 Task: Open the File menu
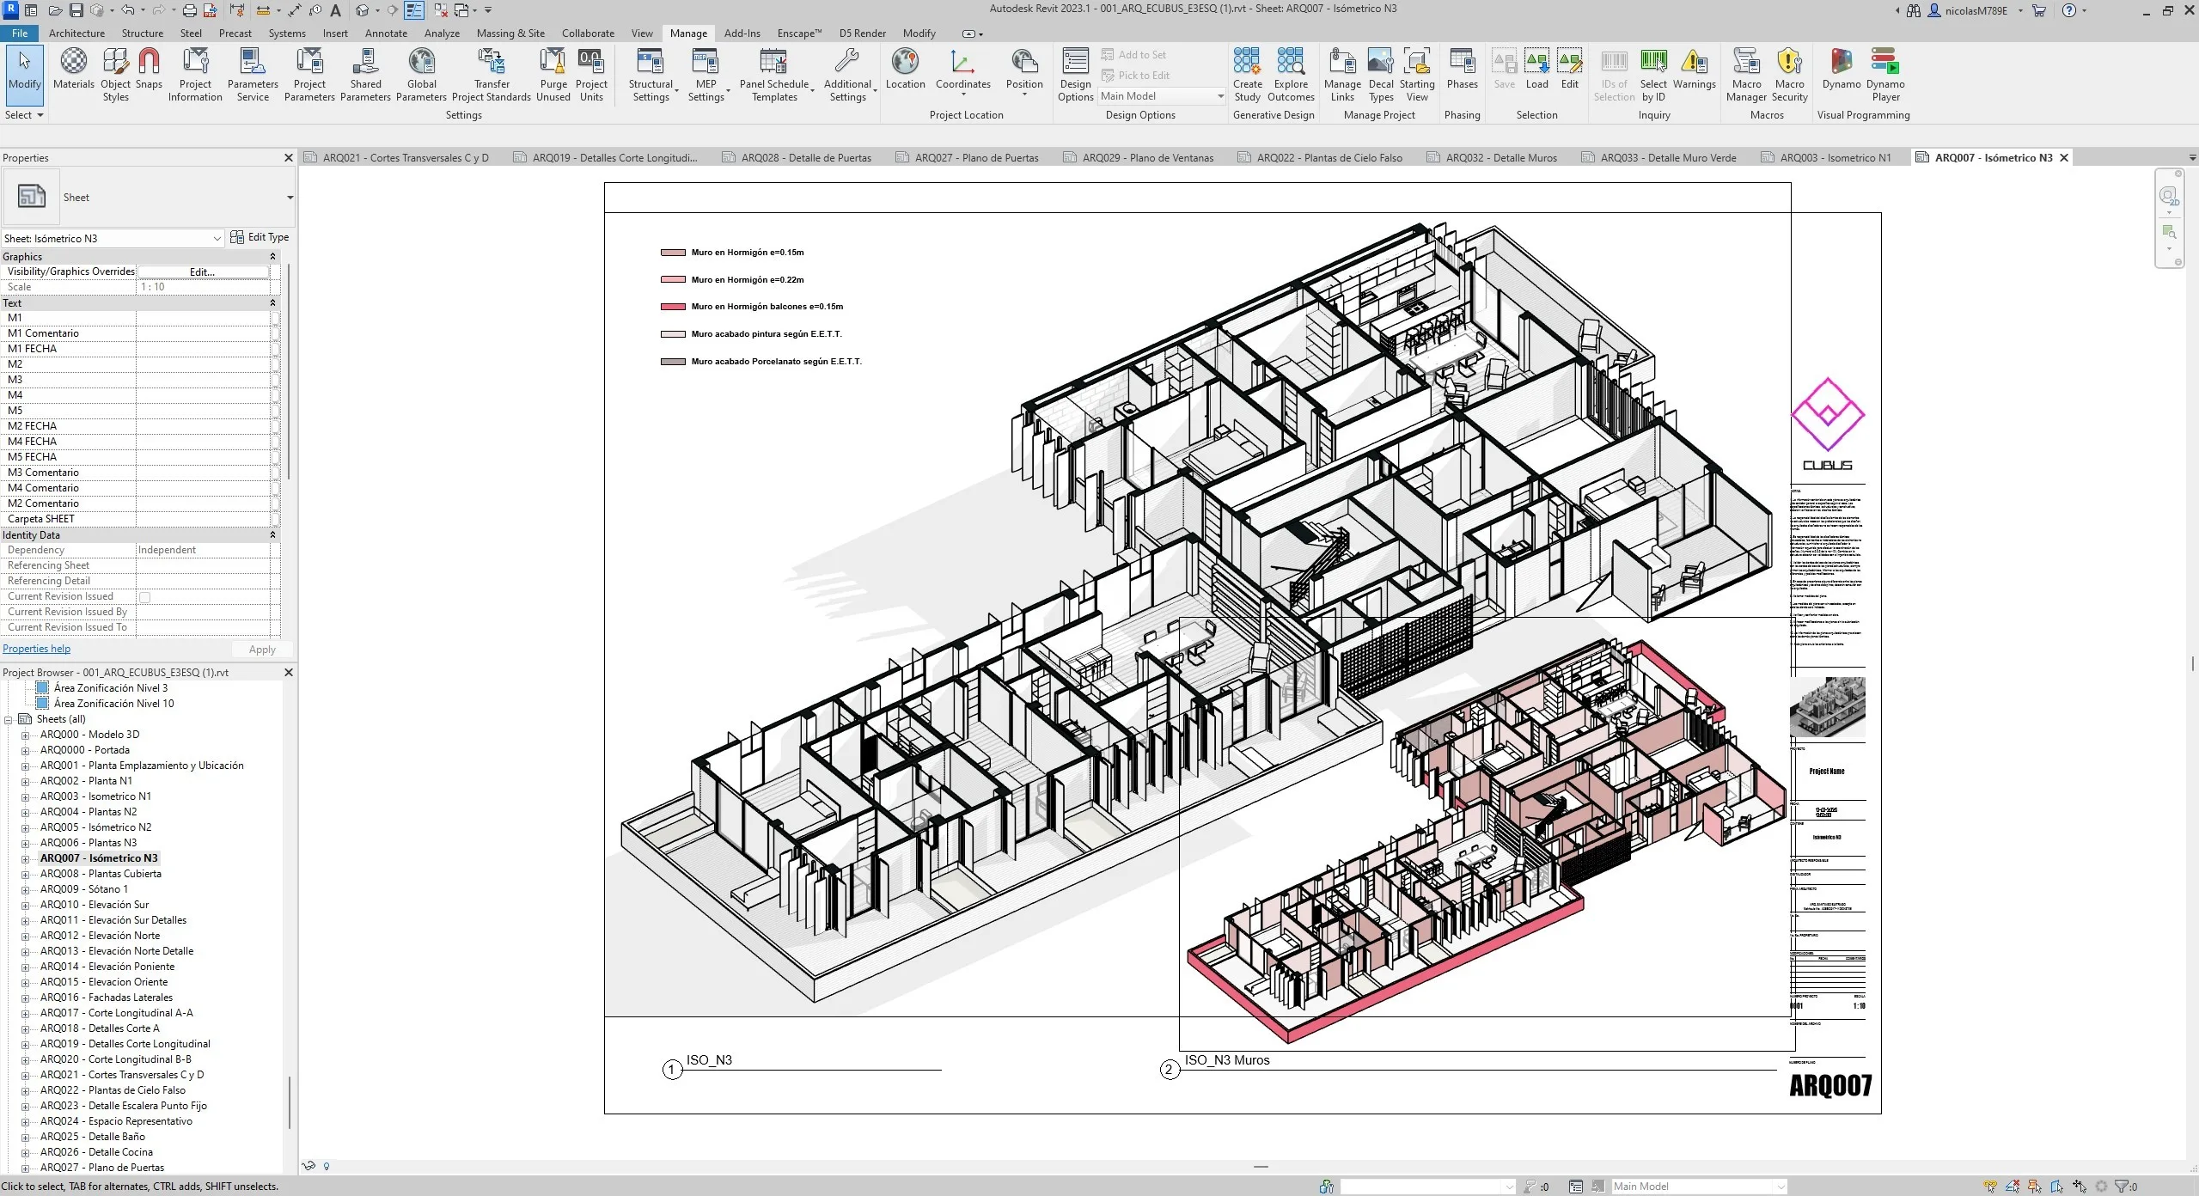20,34
